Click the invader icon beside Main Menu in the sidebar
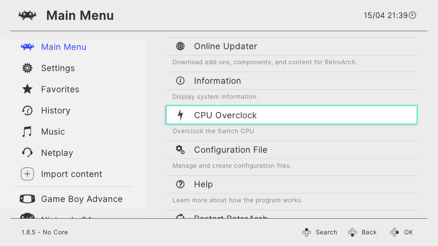This screenshot has width=438, height=246. coord(27,47)
